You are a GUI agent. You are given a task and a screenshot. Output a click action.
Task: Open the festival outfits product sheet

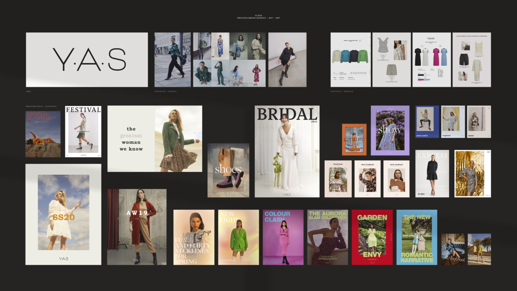click(472, 60)
